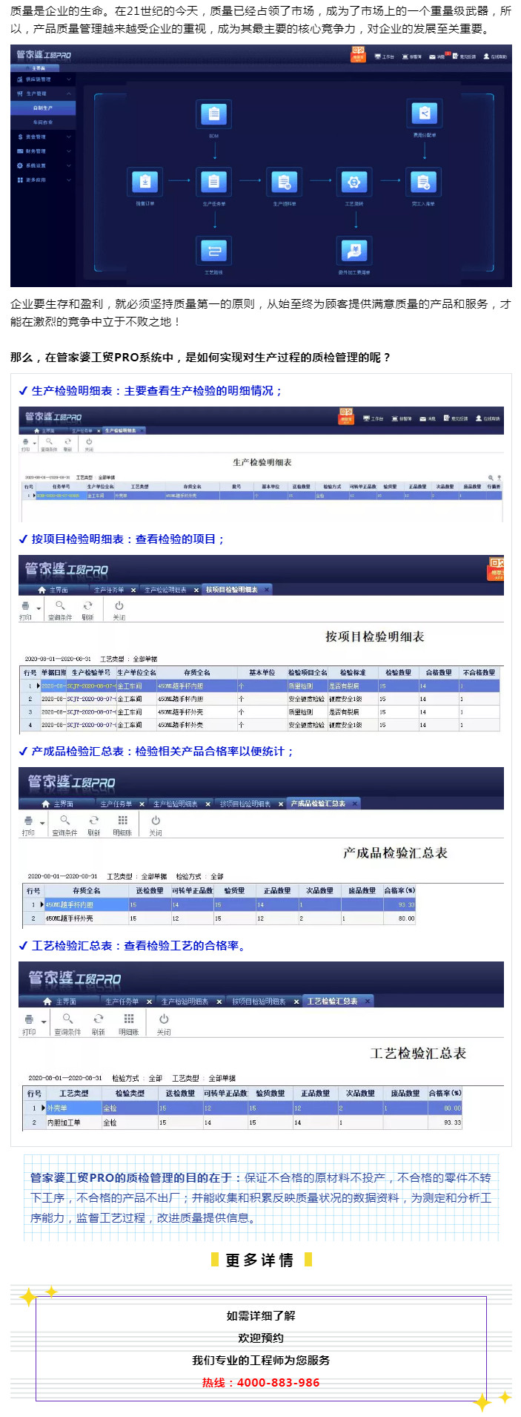Close the 工艺检验汇总表 tab

click(x=367, y=1002)
